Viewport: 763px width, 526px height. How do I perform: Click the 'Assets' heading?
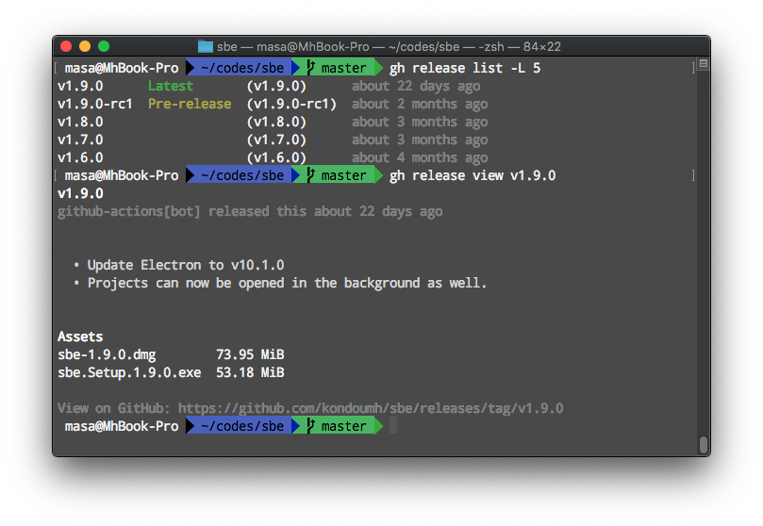(x=80, y=337)
